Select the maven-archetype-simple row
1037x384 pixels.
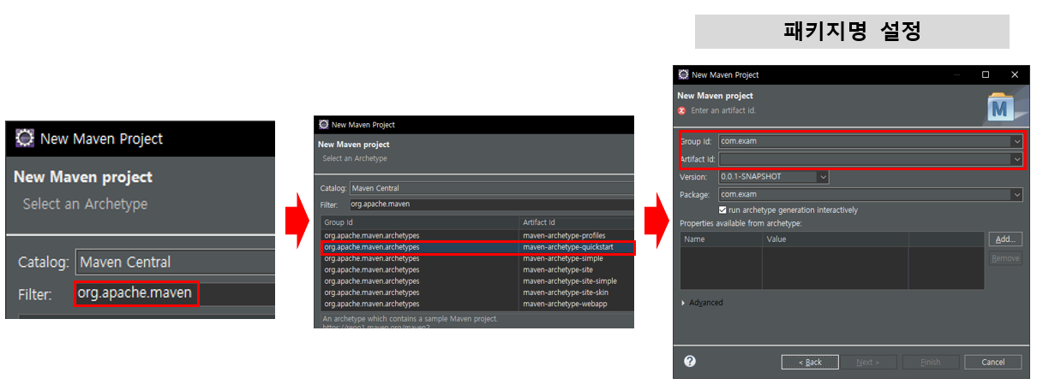477,258
